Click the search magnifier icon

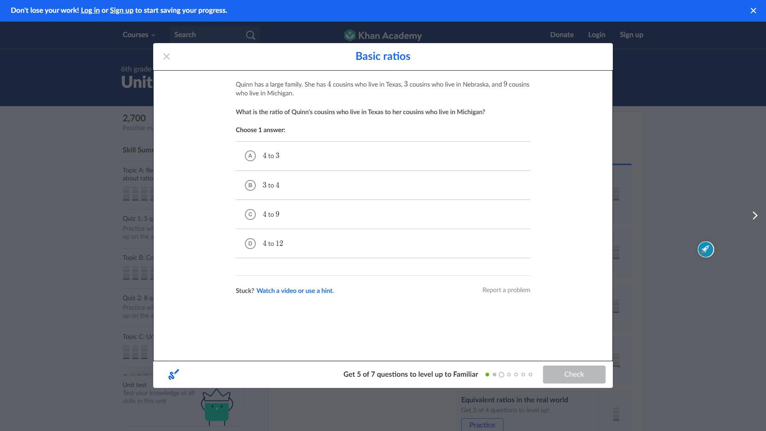pyautogui.click(x=251, y=35)
